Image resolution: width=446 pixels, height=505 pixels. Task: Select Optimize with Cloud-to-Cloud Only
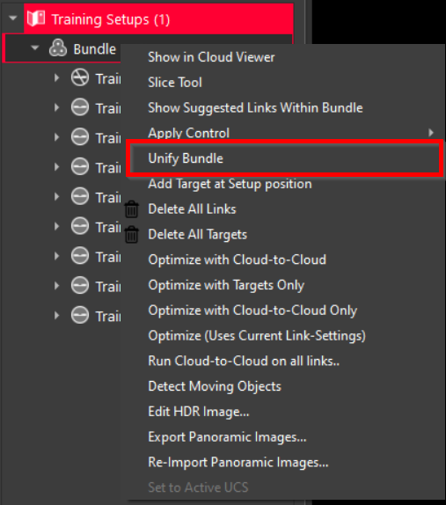pos(252,311)
